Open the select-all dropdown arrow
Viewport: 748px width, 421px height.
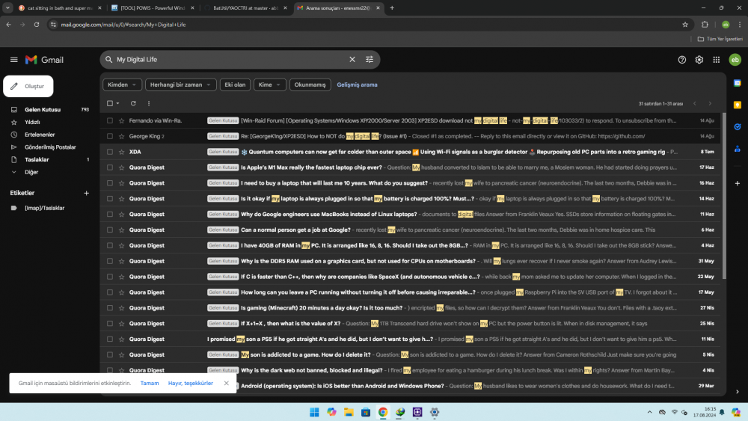tap(118, 103)
